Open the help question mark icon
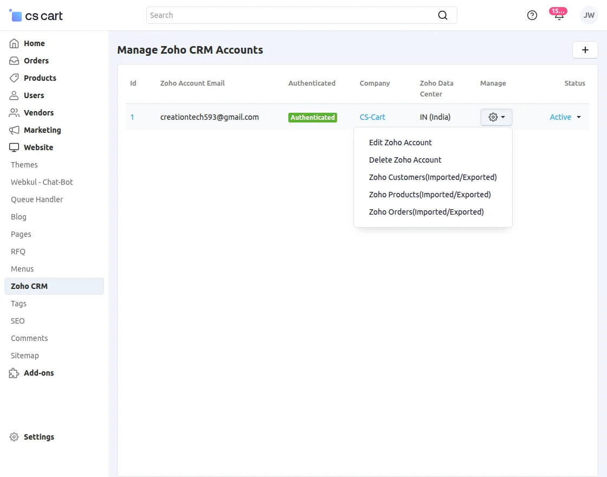 pos(532,15)
